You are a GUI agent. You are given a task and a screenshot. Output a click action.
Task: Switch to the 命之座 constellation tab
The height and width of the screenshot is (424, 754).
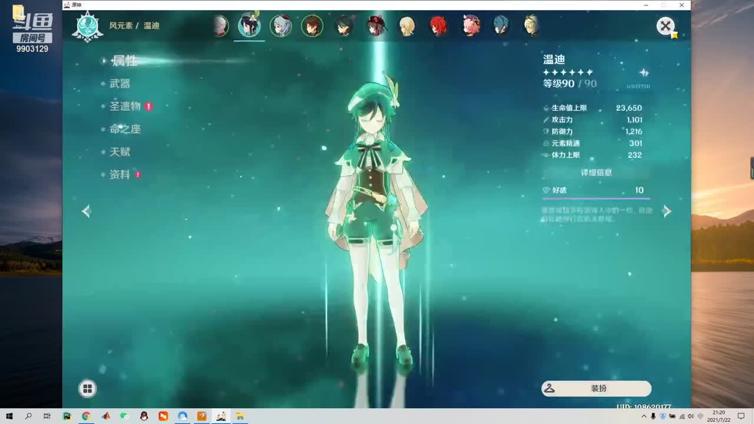click(125, 129)
